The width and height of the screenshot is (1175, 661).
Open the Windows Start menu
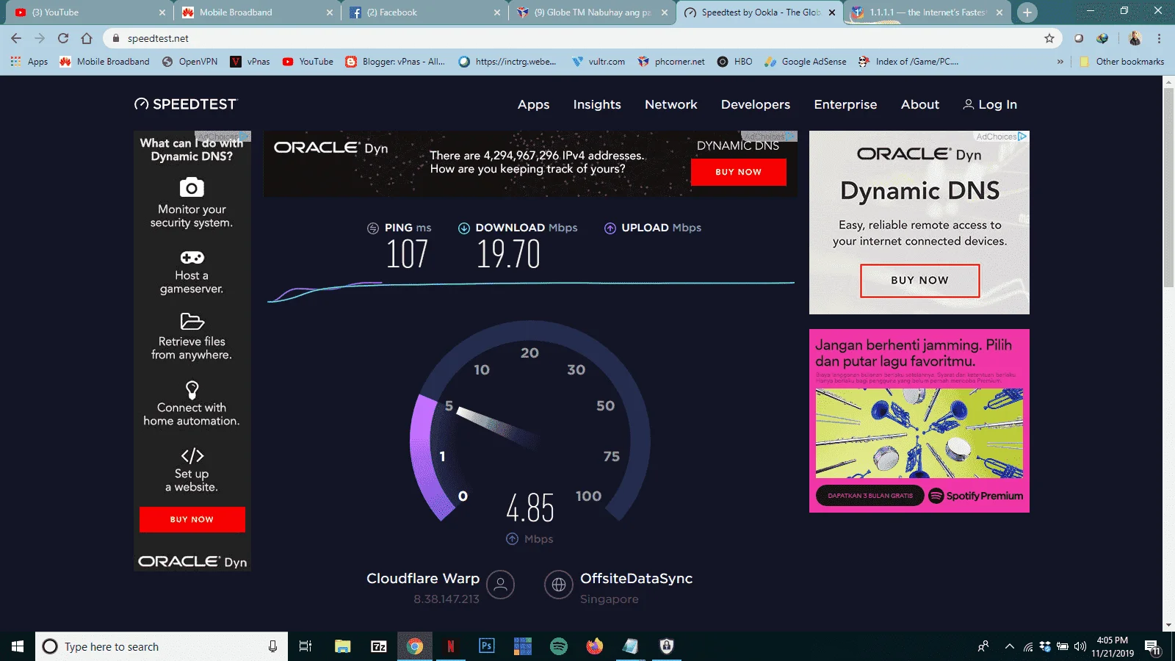click(18, 646)
